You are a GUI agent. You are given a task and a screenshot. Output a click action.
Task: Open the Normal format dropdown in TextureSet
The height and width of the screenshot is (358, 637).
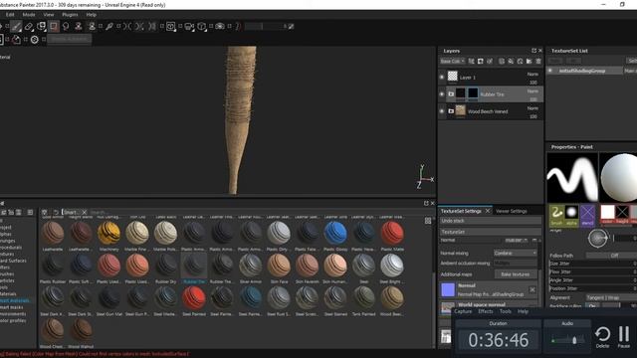point(517,241)
